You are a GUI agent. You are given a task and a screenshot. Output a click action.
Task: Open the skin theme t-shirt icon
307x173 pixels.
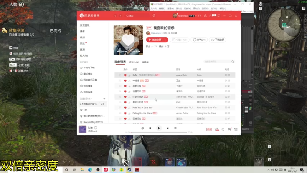[200, 16]
